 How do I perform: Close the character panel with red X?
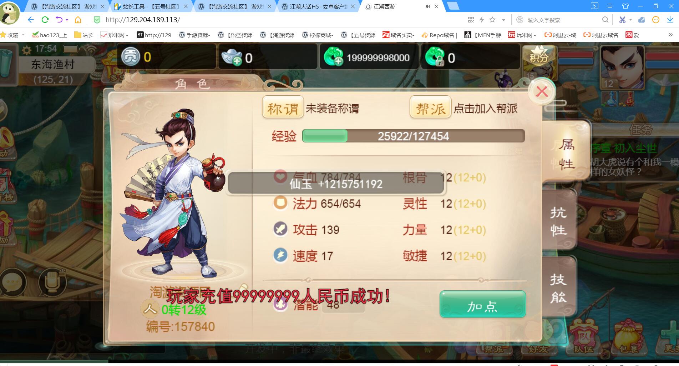(542, 92)
